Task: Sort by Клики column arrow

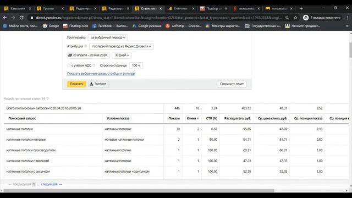Action: pyautogui.click(x=198, y=119)
